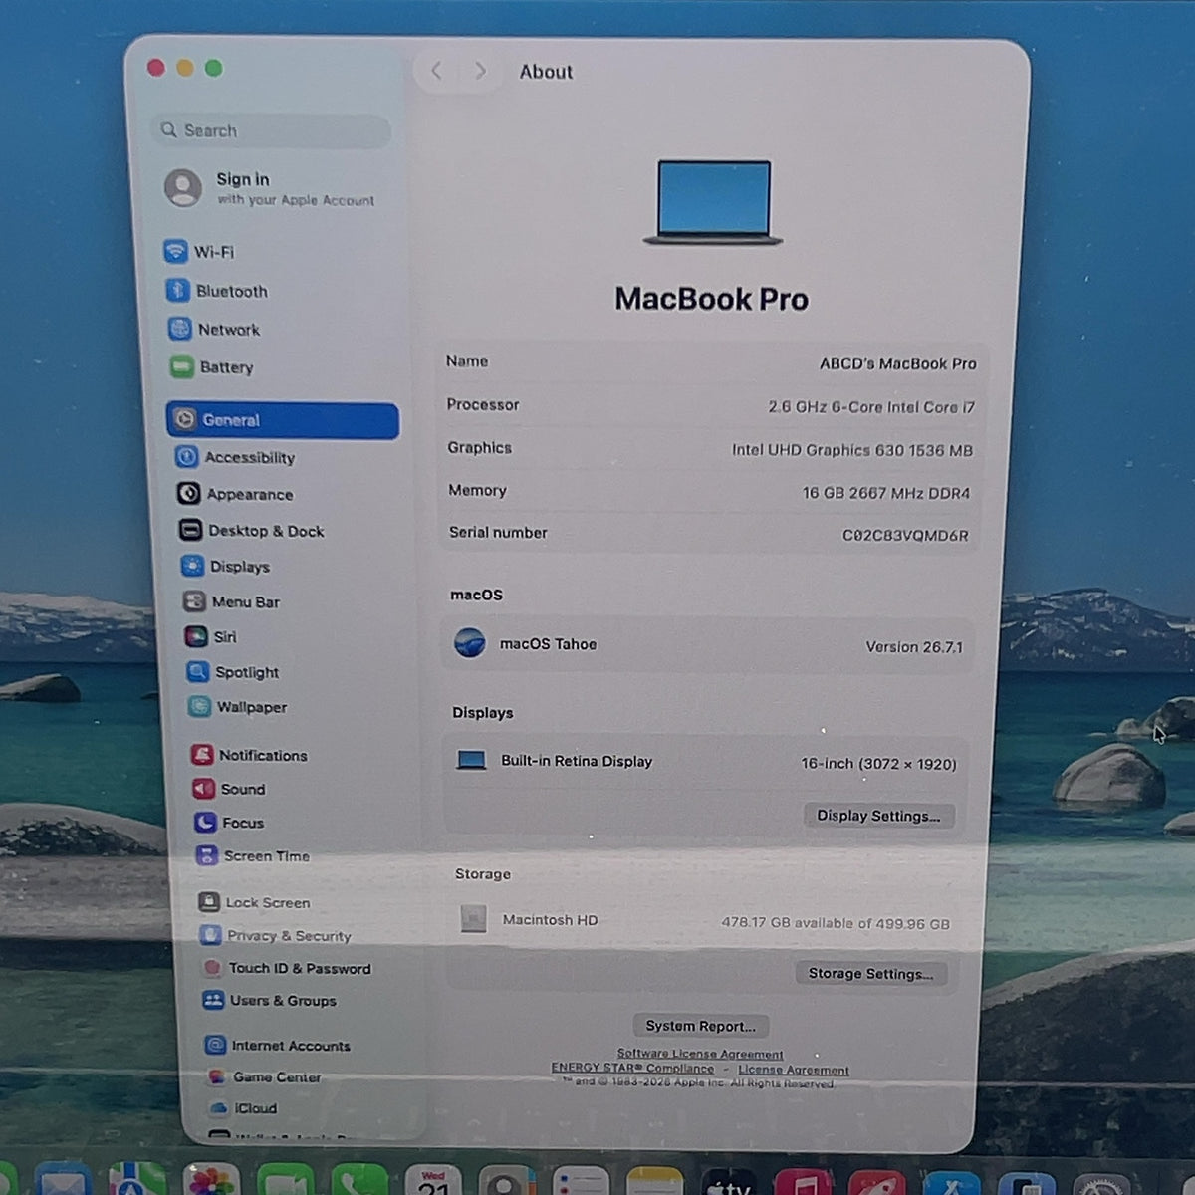Open Screen Time in the sidebar

[x=253, y=855]
